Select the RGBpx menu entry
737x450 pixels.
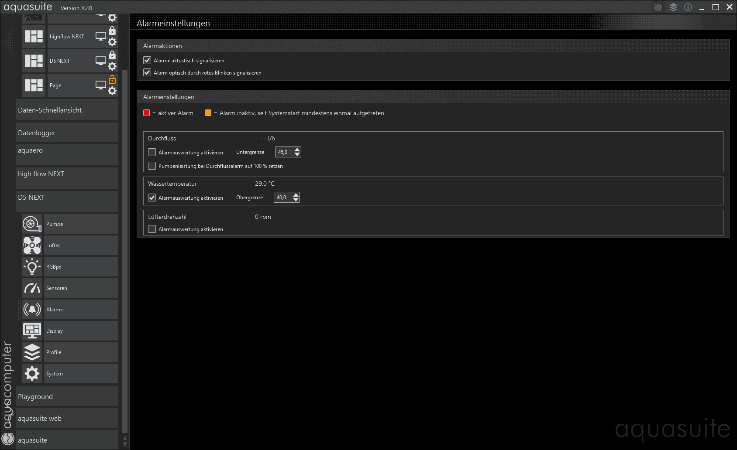[x=81, y=267]
